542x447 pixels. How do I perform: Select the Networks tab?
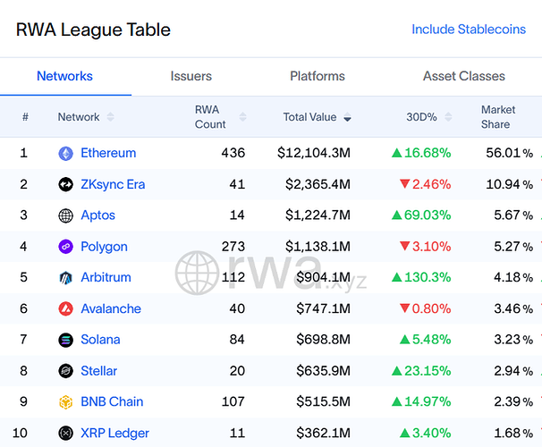coord(64,77)
